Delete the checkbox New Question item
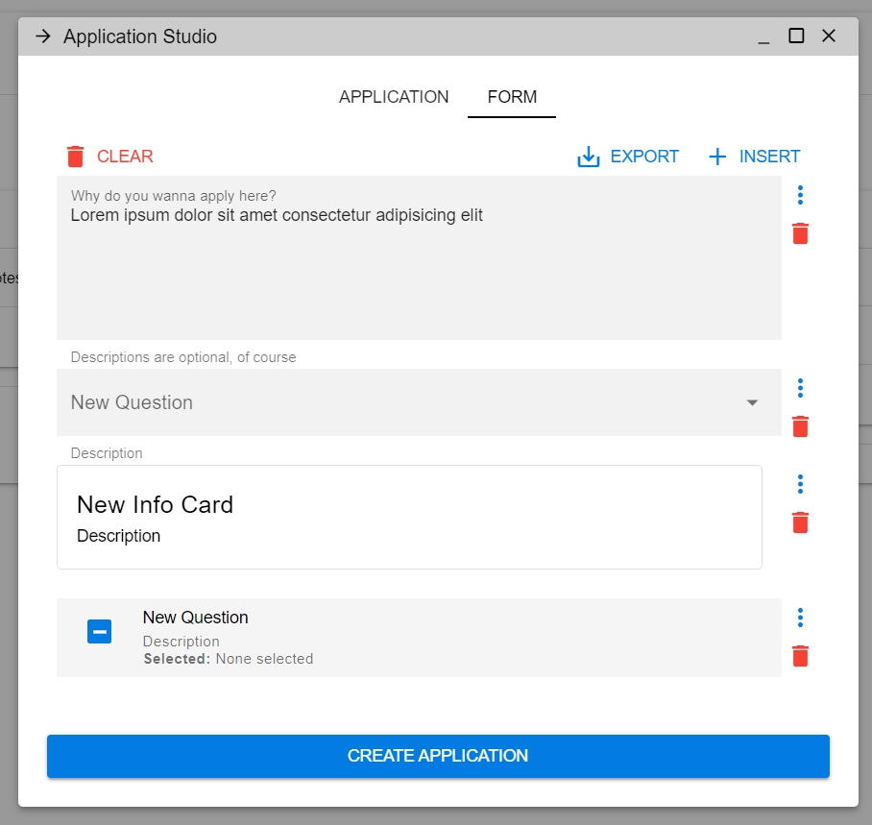 pos(800,656)
